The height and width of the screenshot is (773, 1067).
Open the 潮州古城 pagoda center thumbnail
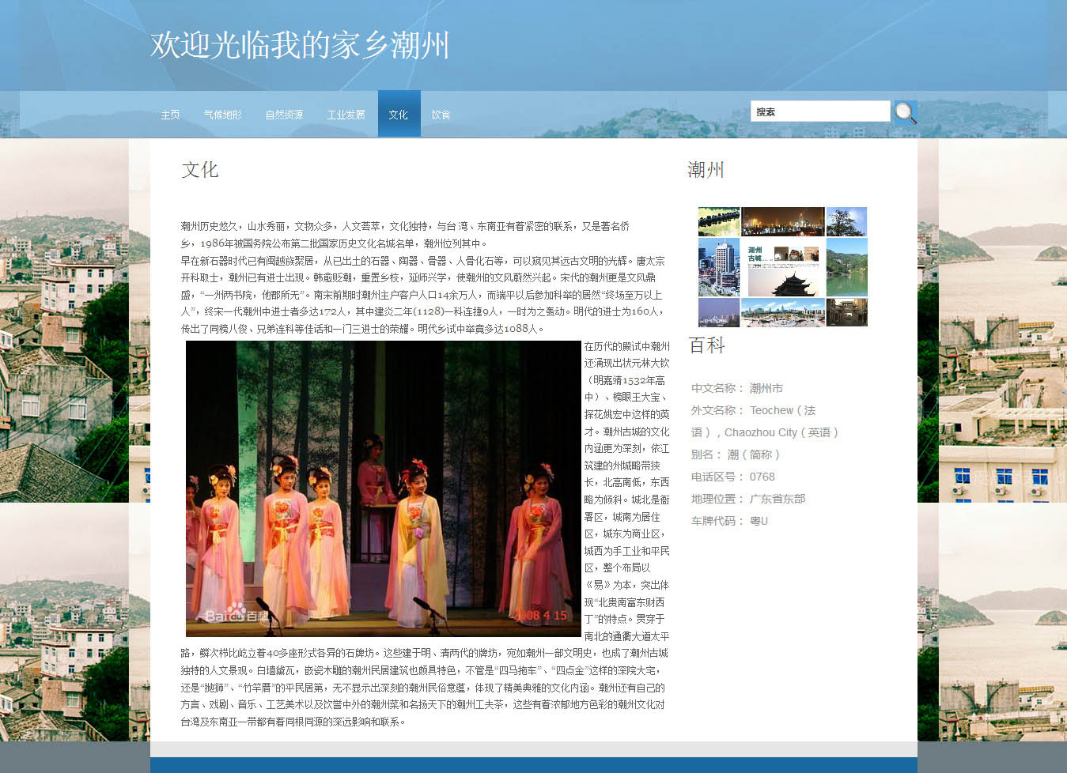pos(782,267)
